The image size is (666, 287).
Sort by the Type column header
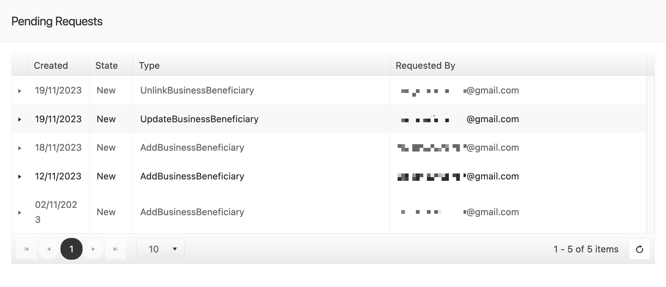click(149, 66)
